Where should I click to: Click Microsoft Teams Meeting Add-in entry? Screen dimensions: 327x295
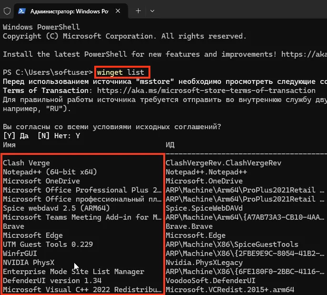click(x=82, y=217)
